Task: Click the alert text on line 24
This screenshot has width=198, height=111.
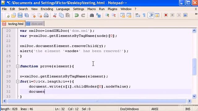Action: pos(74,51)
